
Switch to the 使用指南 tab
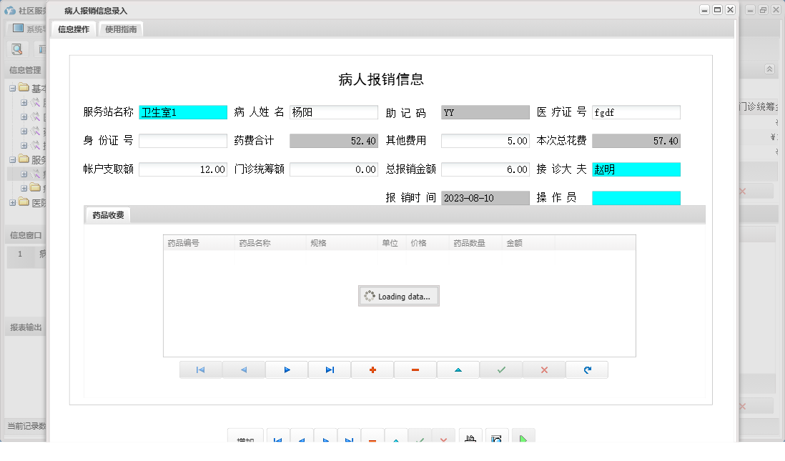click(x=120, y=29)
